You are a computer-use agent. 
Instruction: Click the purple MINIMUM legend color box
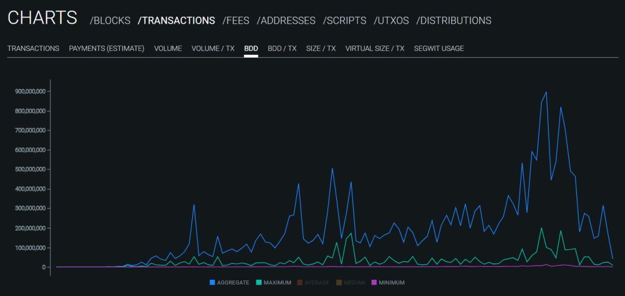374,283
